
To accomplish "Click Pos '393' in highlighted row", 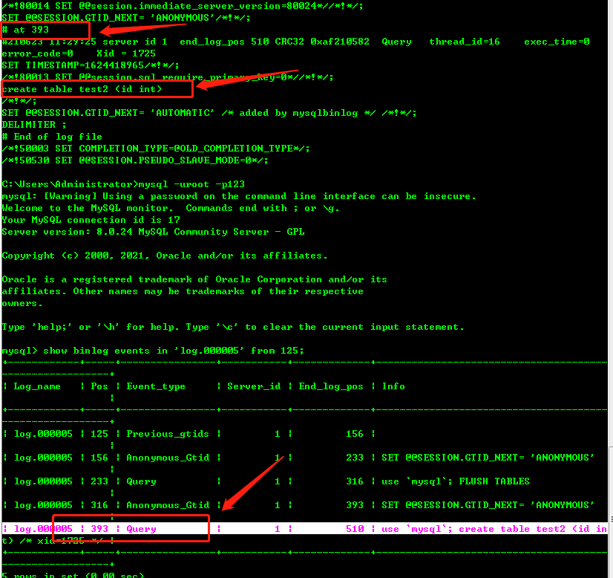I will click(99, 529).
